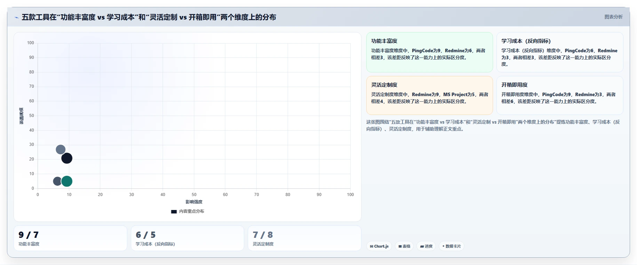Select the 7 / 8 stat card
637x265 pixels.
click(x=304, y=238)
